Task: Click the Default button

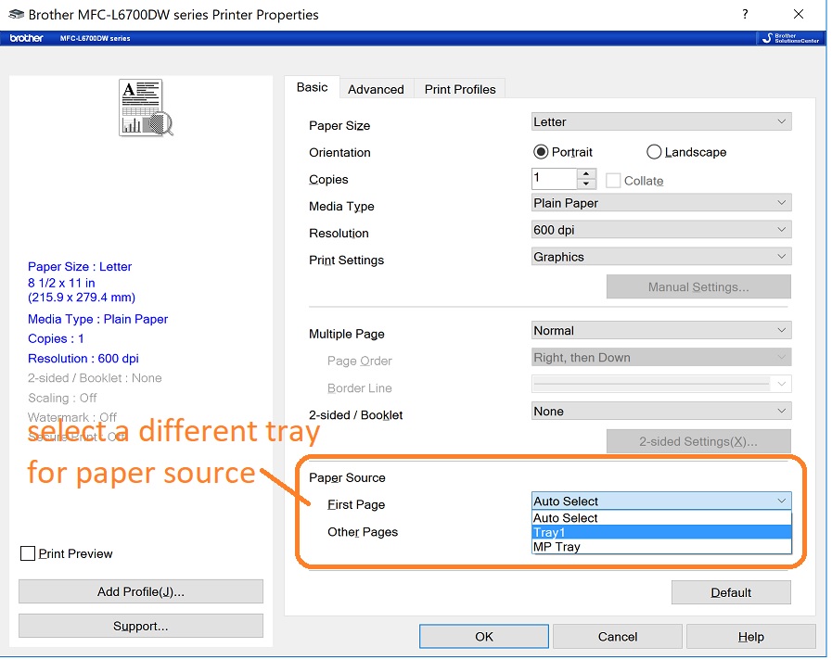Action: (731, 592)
